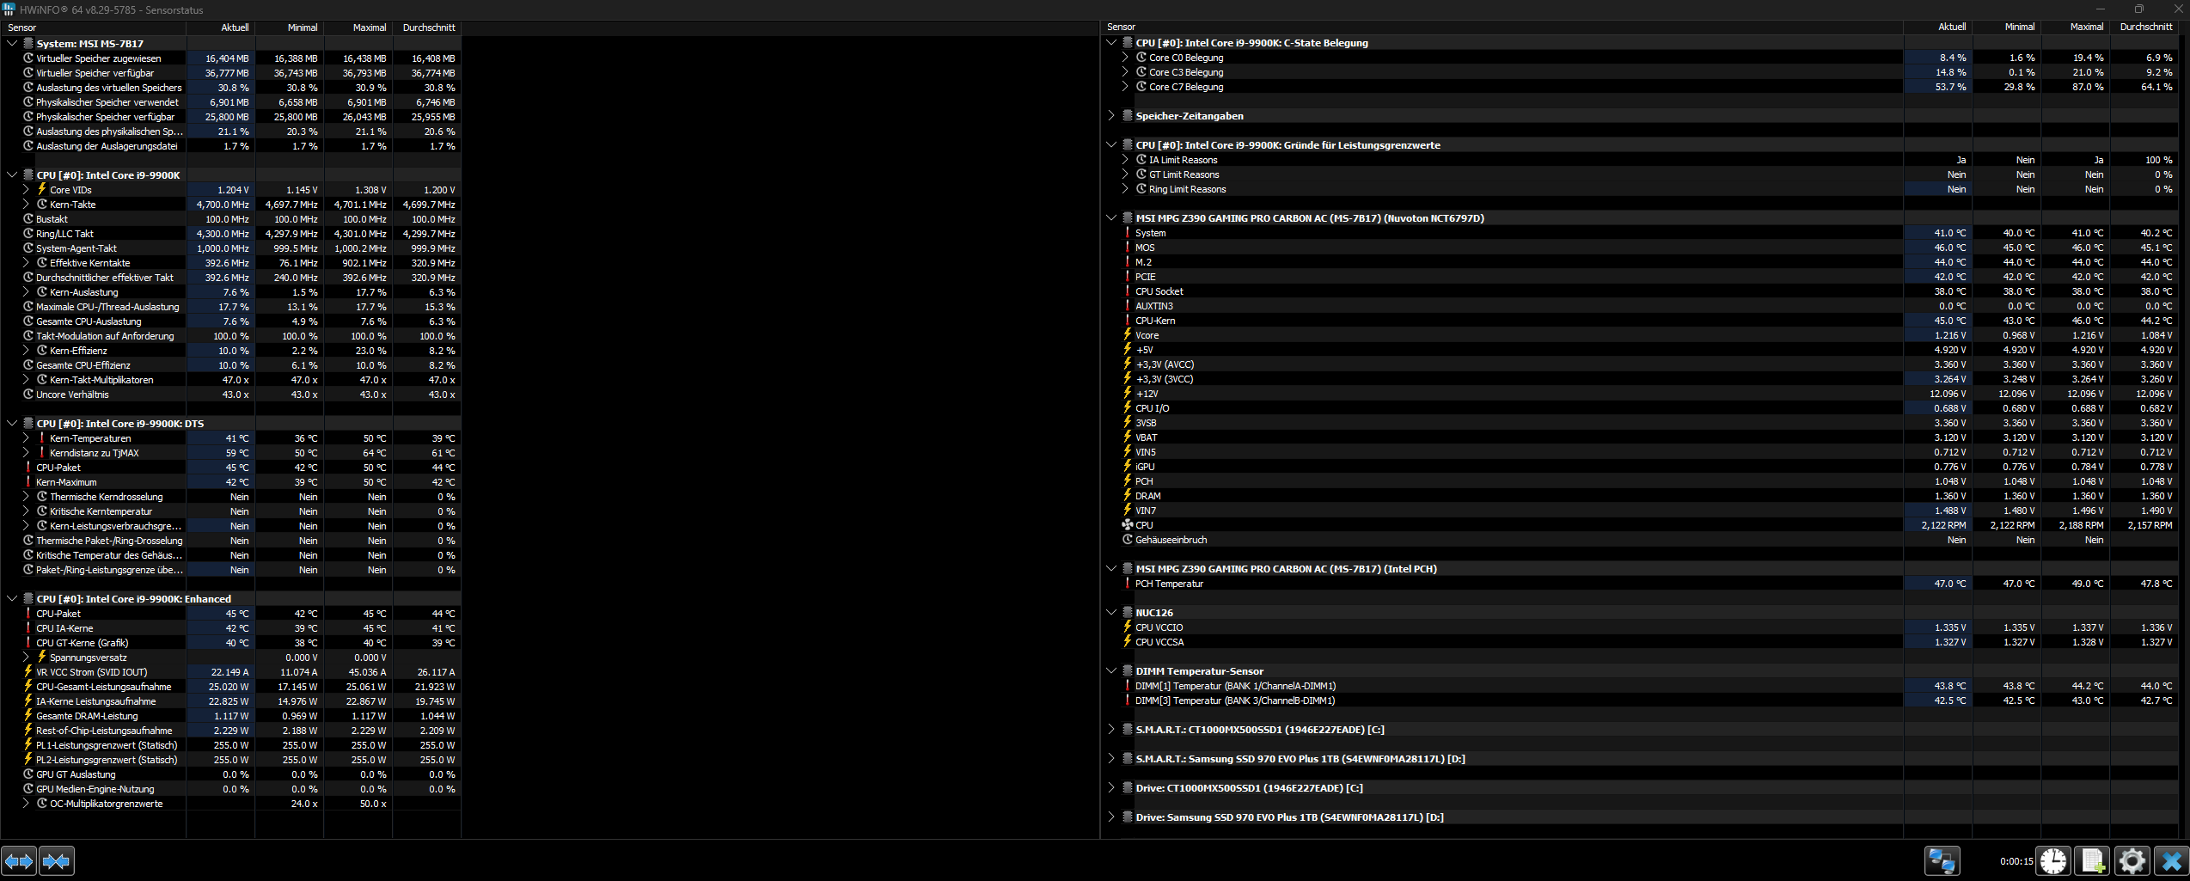Expand the Core C7 Belegung row

pyautogui.click(x=1125, y=87)
